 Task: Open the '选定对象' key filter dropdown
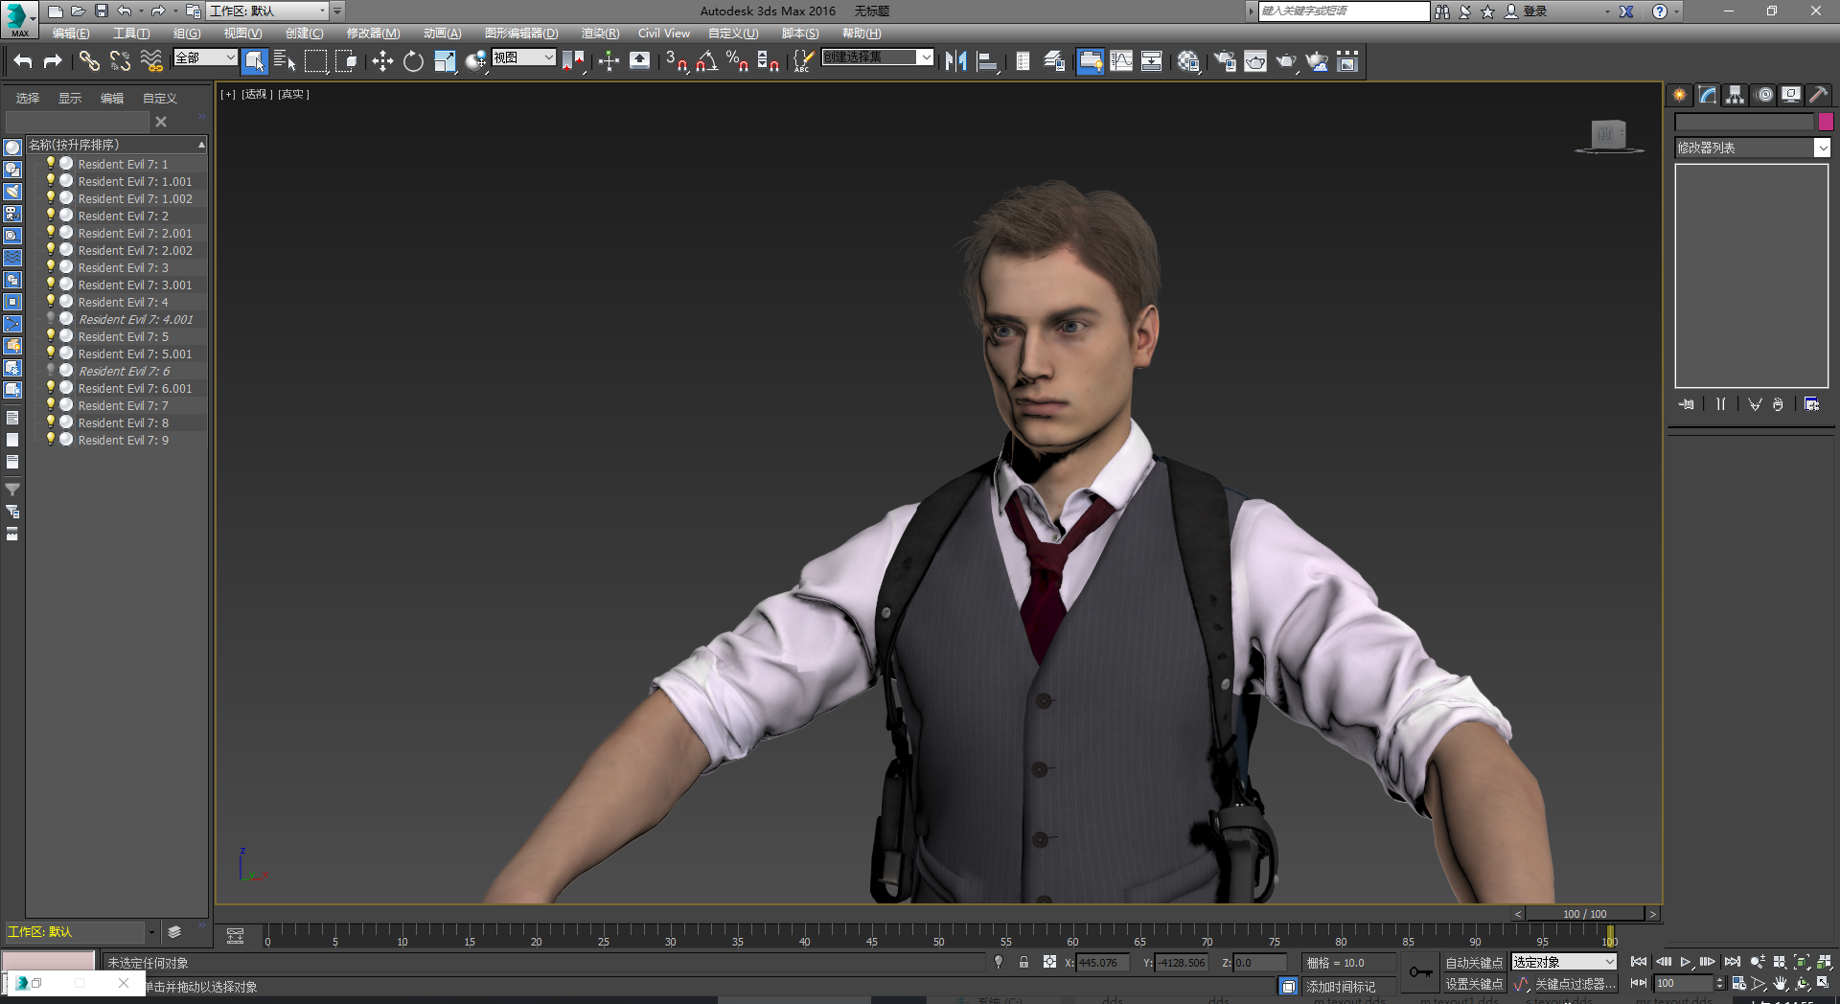click(1564, 962)
